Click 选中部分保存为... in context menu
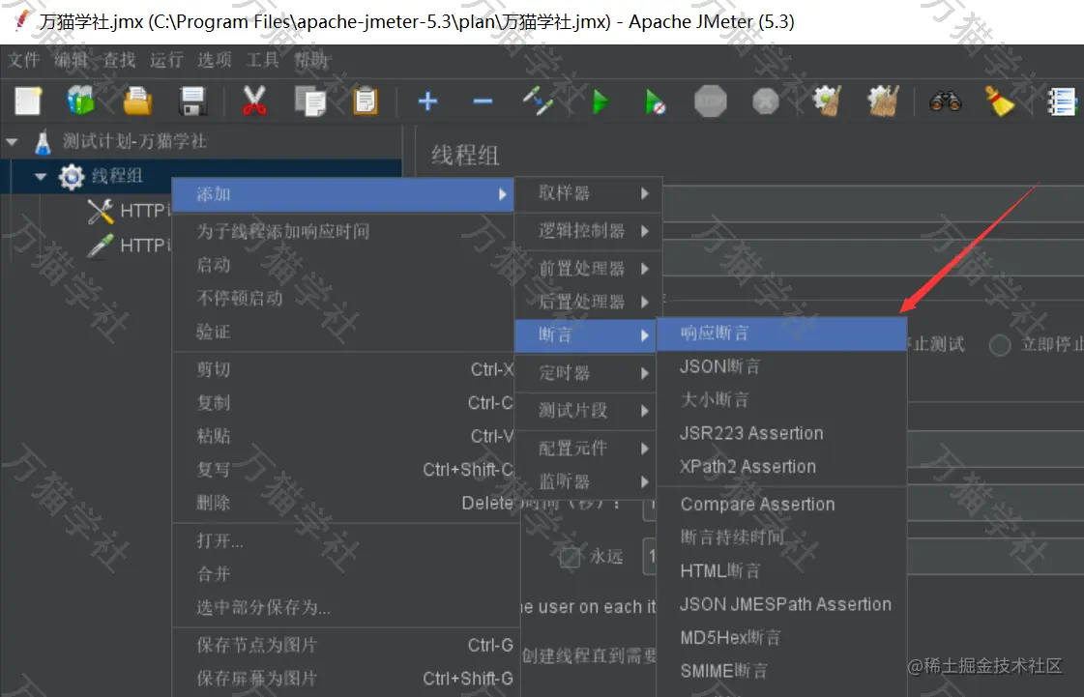The width and height of the screenshot is (1084, 697). click(x=343, y=608)
